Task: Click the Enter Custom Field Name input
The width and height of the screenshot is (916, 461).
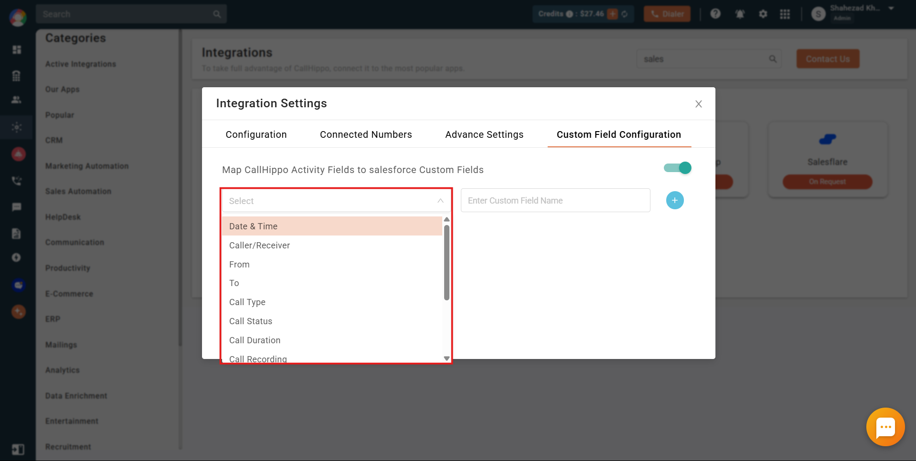Action: tap(555, 200)
